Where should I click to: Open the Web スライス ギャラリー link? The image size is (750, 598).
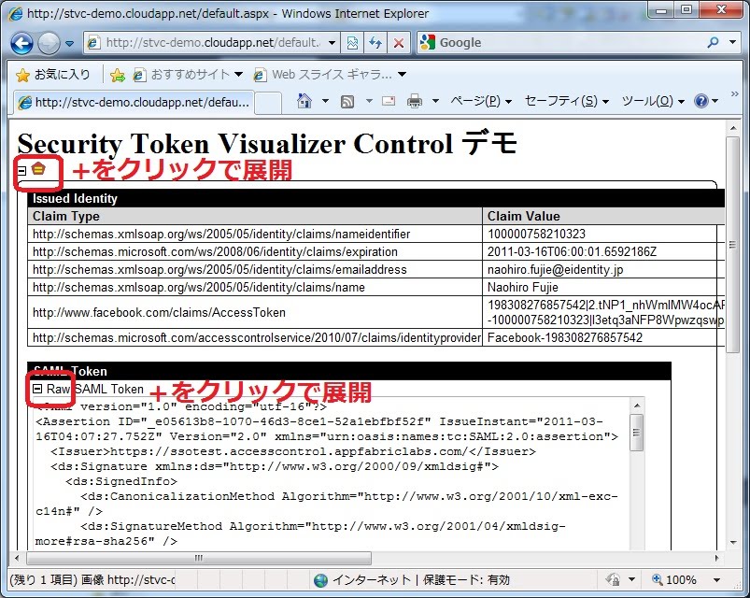click(330, 75)
